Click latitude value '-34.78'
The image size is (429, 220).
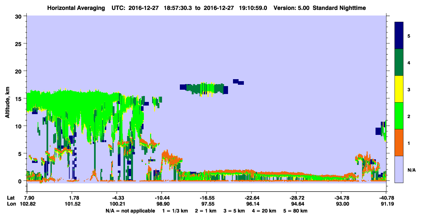pos(341,198)
